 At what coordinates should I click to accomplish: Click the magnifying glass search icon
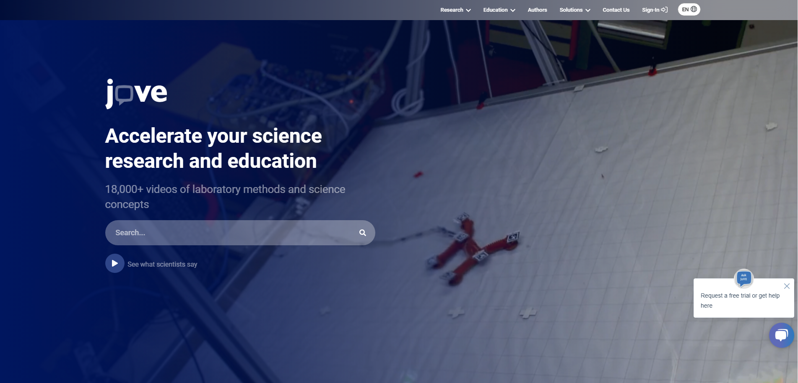pos(363,233)
